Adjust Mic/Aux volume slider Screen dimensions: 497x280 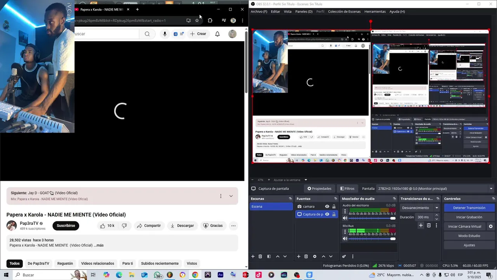tap(372, 239)
